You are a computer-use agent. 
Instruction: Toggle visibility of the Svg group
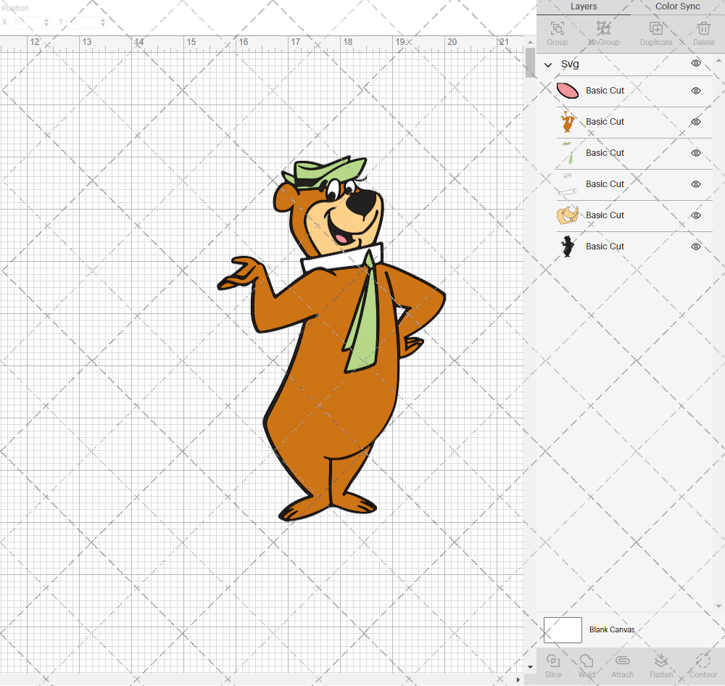coord(696,63)
